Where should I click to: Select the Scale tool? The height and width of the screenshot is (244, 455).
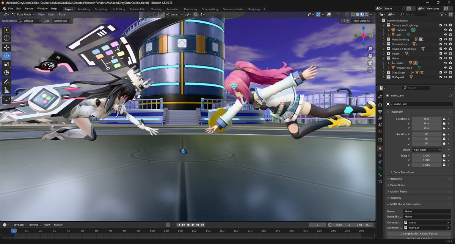(x=7, y=64)
